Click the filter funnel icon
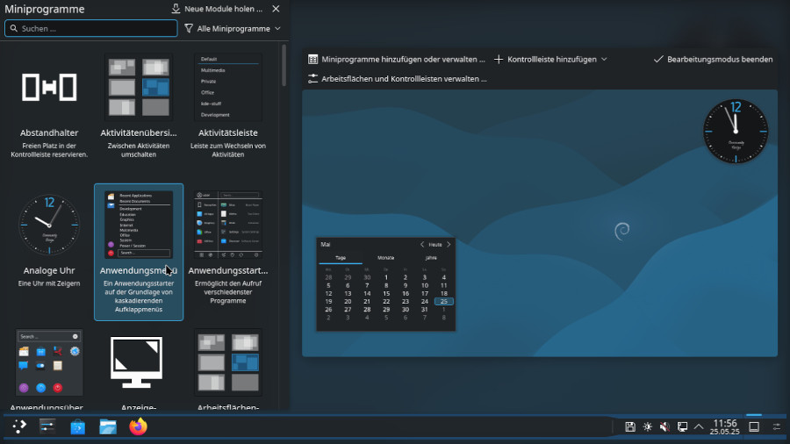 coord(189,29)
